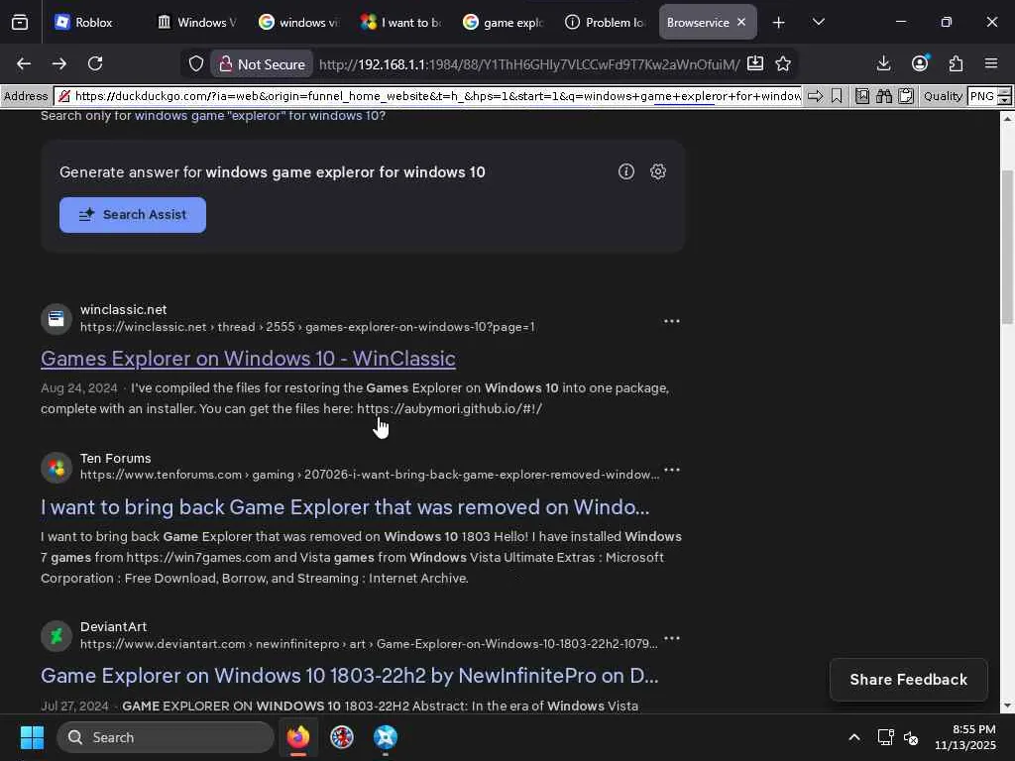Close the Browservice tab

click(741, 23)
